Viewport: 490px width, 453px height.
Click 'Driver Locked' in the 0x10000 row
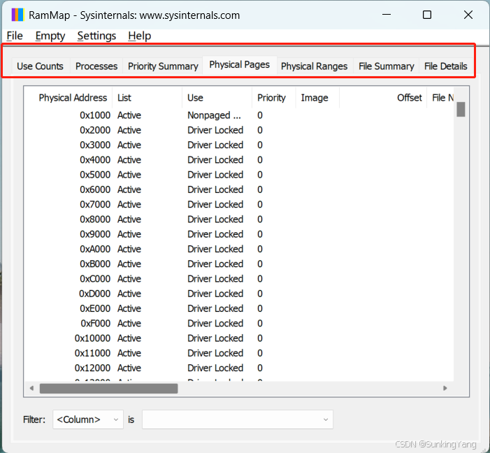(215, 338)
